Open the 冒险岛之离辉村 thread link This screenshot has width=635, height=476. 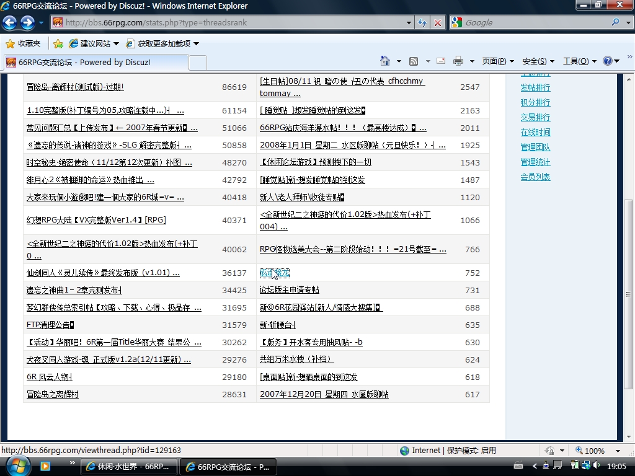[53, 394]
